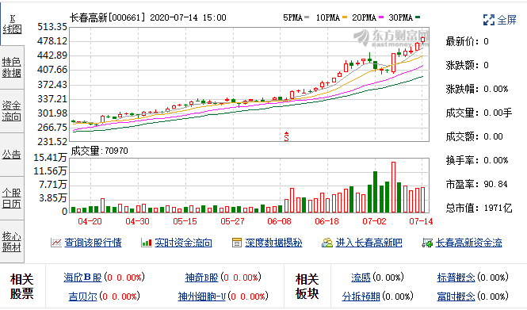Click the 06-08 date axis label
This screenshot has height=310, width=527.
[279, 221]
